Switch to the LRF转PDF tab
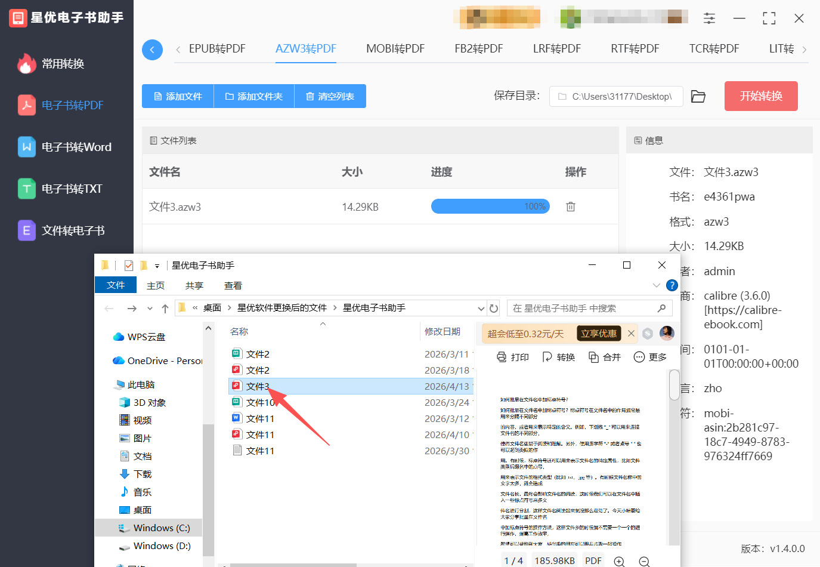The width and height of the screenshot is (820, 567). pyautogui.click(x=557, y=49)
